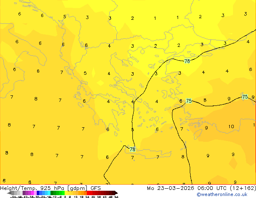
Task: Click the 75 contour label at the right edge
Action: (245, 97)
